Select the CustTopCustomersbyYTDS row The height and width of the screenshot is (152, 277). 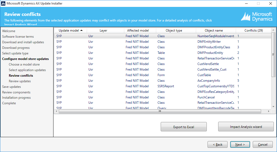click(163, 86)
